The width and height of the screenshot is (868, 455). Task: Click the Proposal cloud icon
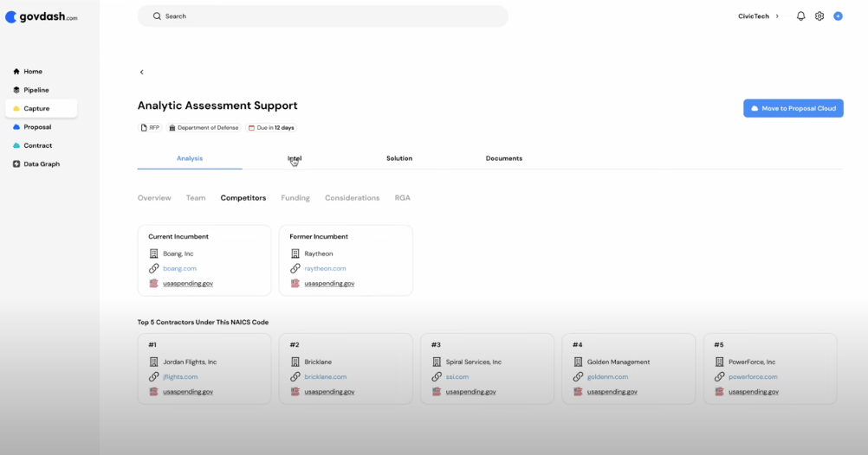16,126
